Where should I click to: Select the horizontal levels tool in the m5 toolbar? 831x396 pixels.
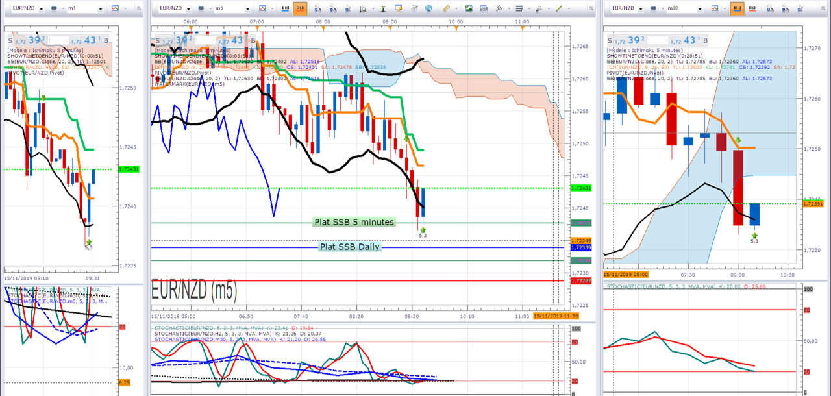pyautogui.click(x=519, y=8)
